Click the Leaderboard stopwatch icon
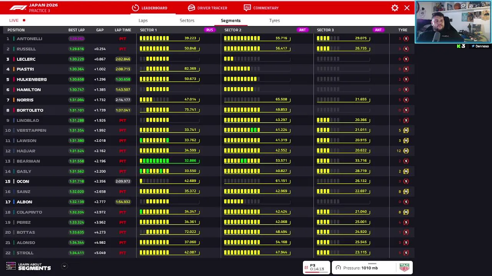 coord(135,8)
